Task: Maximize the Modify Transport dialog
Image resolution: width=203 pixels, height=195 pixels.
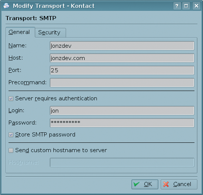Action: click(186, 6)
